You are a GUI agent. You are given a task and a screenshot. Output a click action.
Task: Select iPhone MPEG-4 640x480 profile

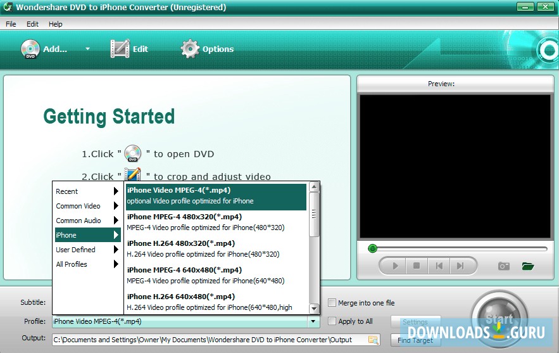(x=216, y=275)
